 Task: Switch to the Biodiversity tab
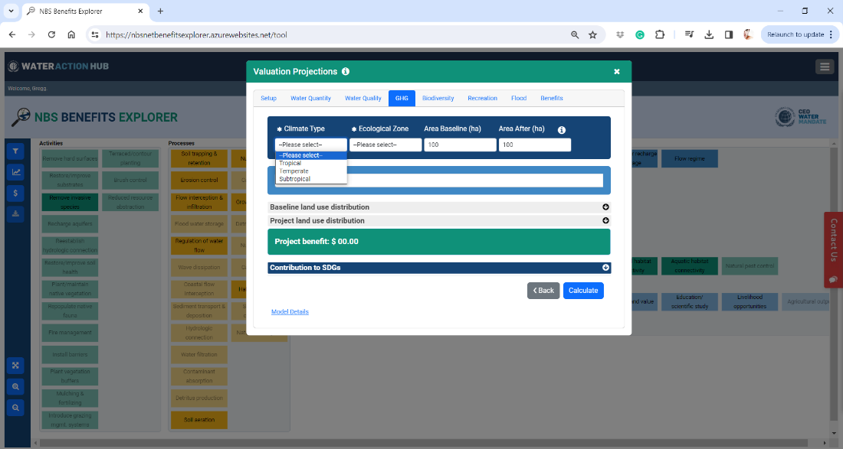tap(438, 99)
